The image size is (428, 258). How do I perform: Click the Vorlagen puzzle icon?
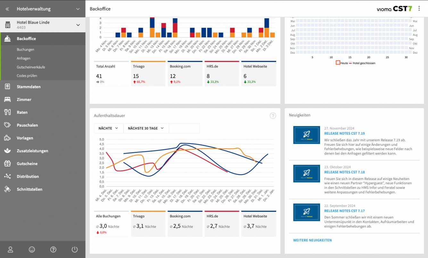(7, 138)
